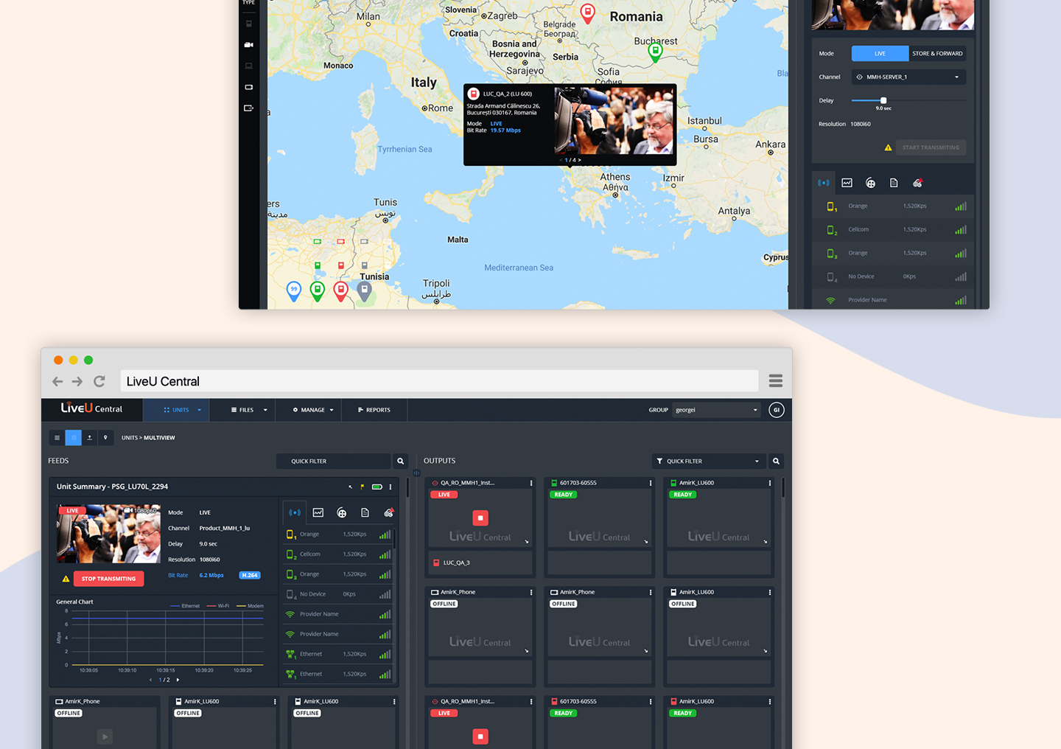Expand the READY AmirK_LU600 output via corner arrow
This screenshot has height=749, width=1061.
766,542
